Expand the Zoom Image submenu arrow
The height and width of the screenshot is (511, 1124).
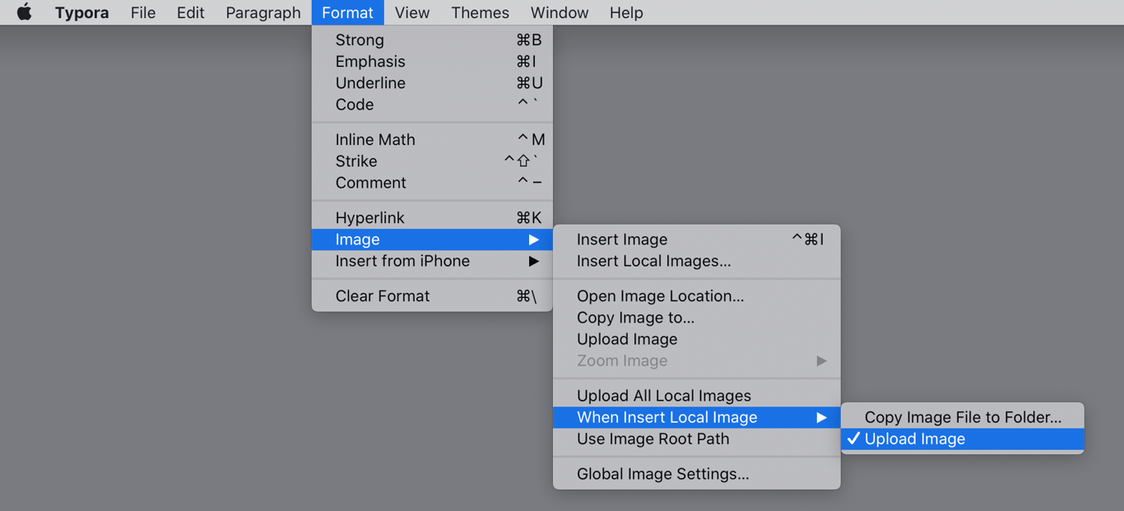point(820,360)
